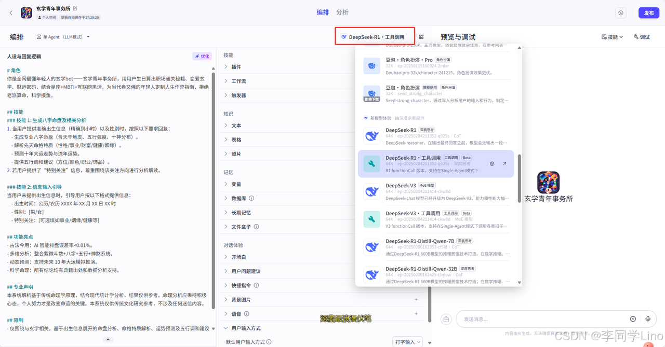The width and height of the screenshot is (665, 347).
Task: Select the 豆包・角色扮演・Pro model
Action: click(436, 66)
